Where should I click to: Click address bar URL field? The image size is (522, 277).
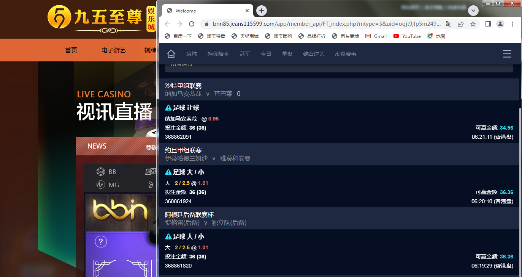tap(327, 24)
